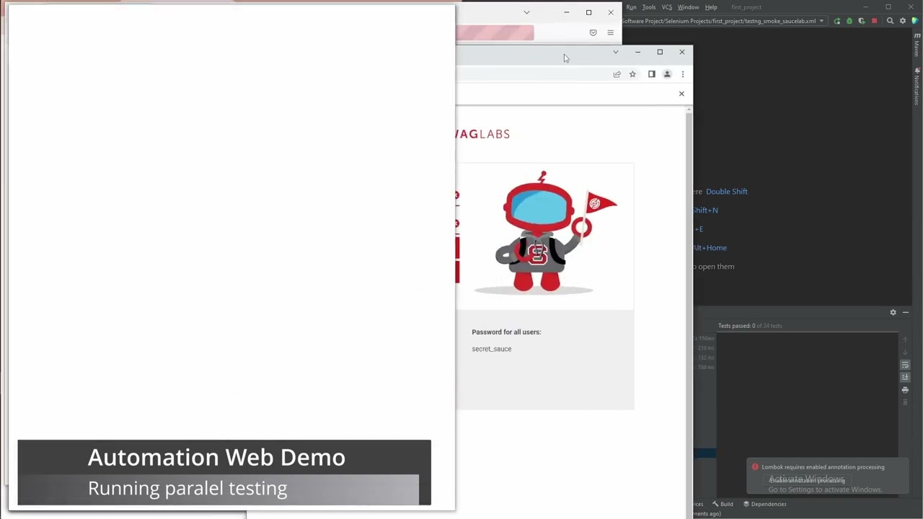This screenshot has height=519, width=923.
Task: Open Search Everywhere magnifier in IntelliJ
Action: click(890, 21)
